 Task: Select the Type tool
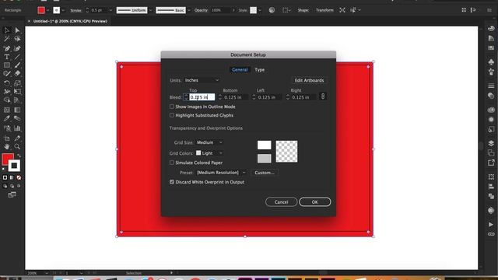(7, 57)
